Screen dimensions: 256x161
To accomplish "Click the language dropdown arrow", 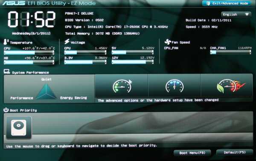I will click(247, 15).
